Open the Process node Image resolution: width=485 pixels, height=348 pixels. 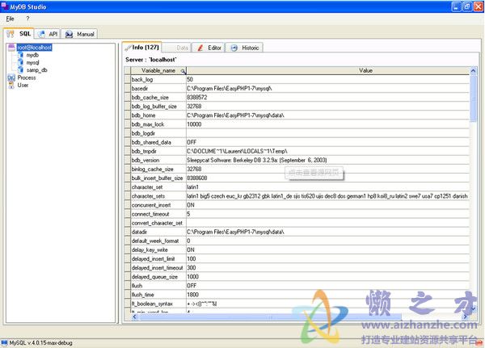27,78
